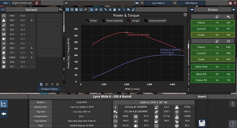Select the four-grid view tab

(x=72, y=10)
